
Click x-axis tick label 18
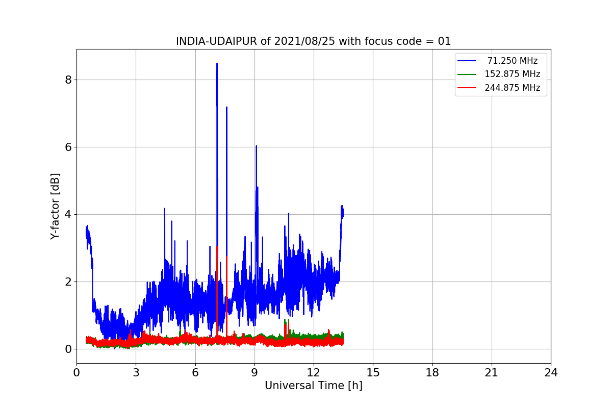pyautogui.click(x=432, y=373)
